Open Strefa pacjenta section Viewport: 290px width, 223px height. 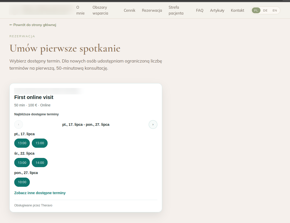coord(176,10)
